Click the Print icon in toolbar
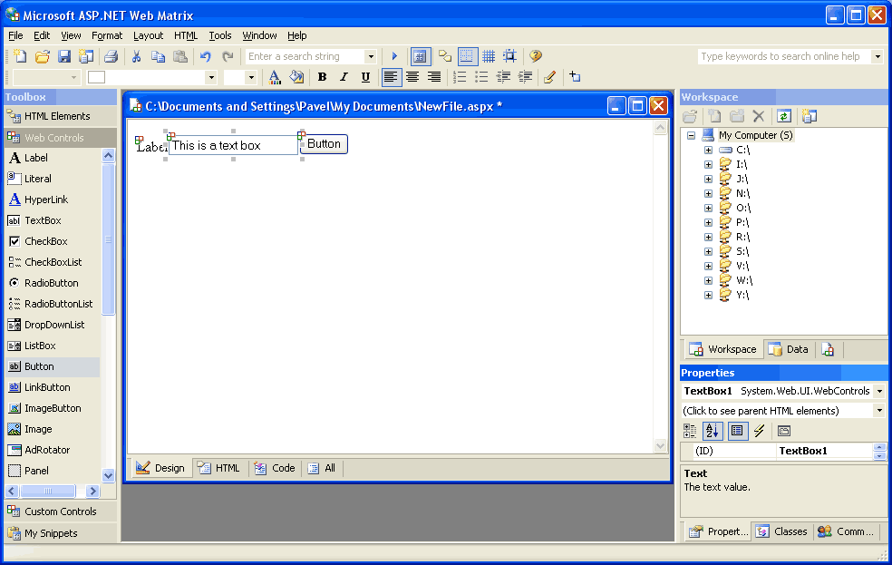This screenshot has height=565, width=892. (x=109, y=56)
